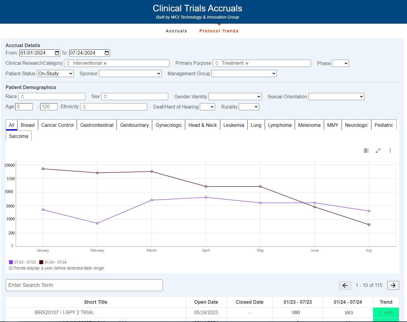Sort by the 01/24 - 07/24 column header

348,302
